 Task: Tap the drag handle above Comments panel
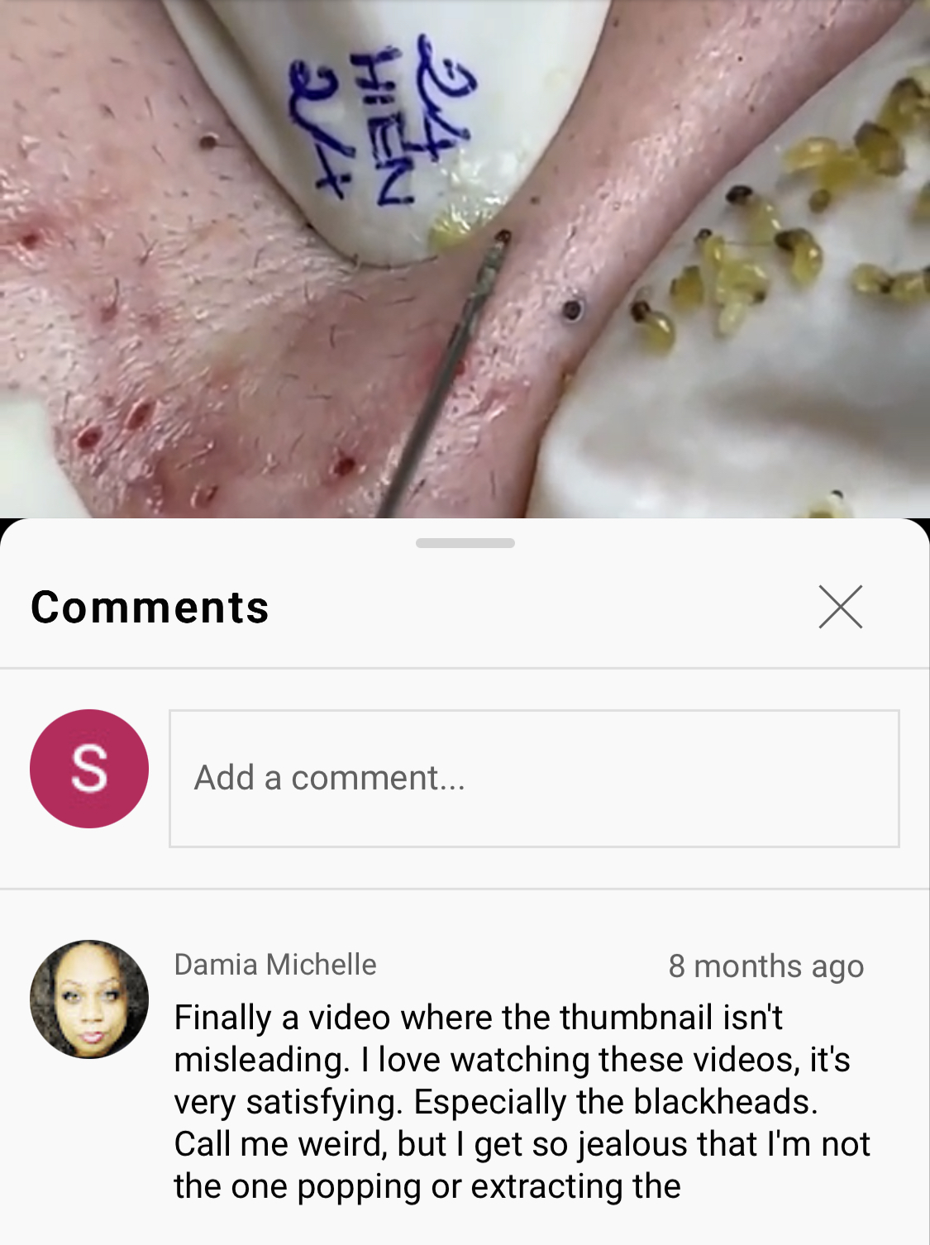pyautogui.click(x=465, y=543)
